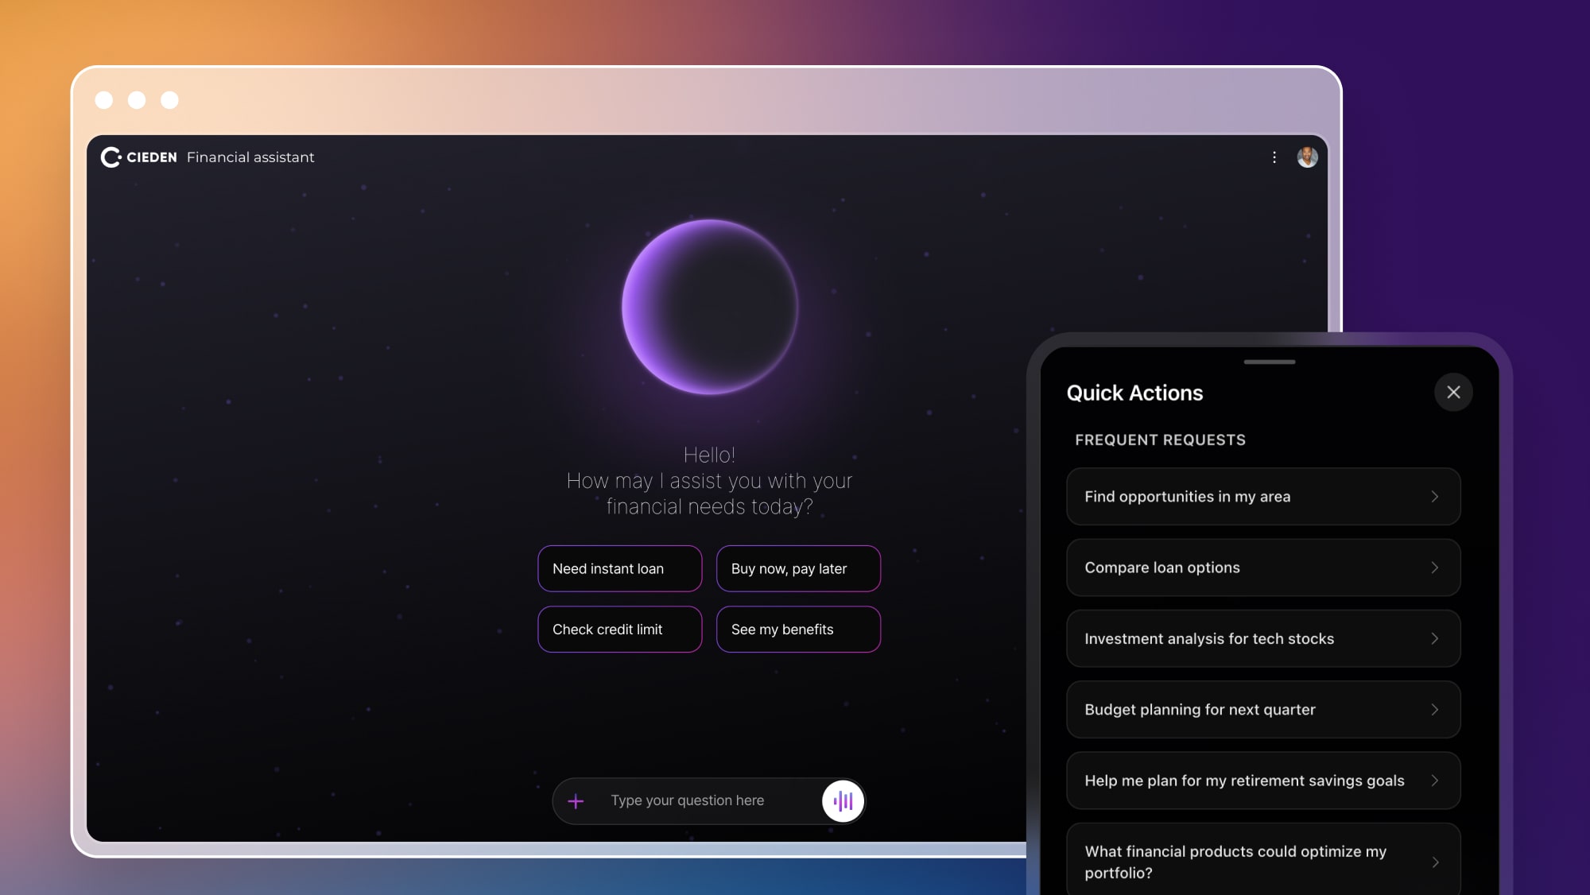Open the Cieden logo home icon
The image size is (1590, 895).
[111, 157]
